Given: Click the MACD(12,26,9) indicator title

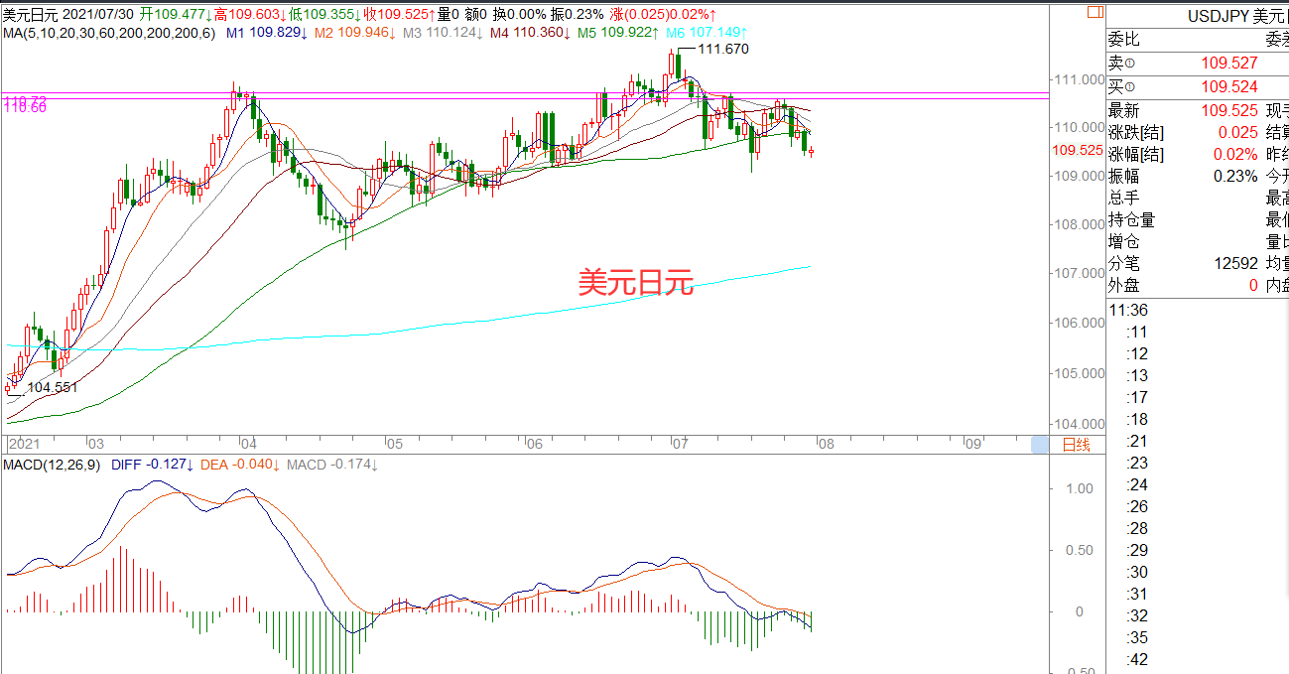Looking at the screenshot, I should coord(53,464).
